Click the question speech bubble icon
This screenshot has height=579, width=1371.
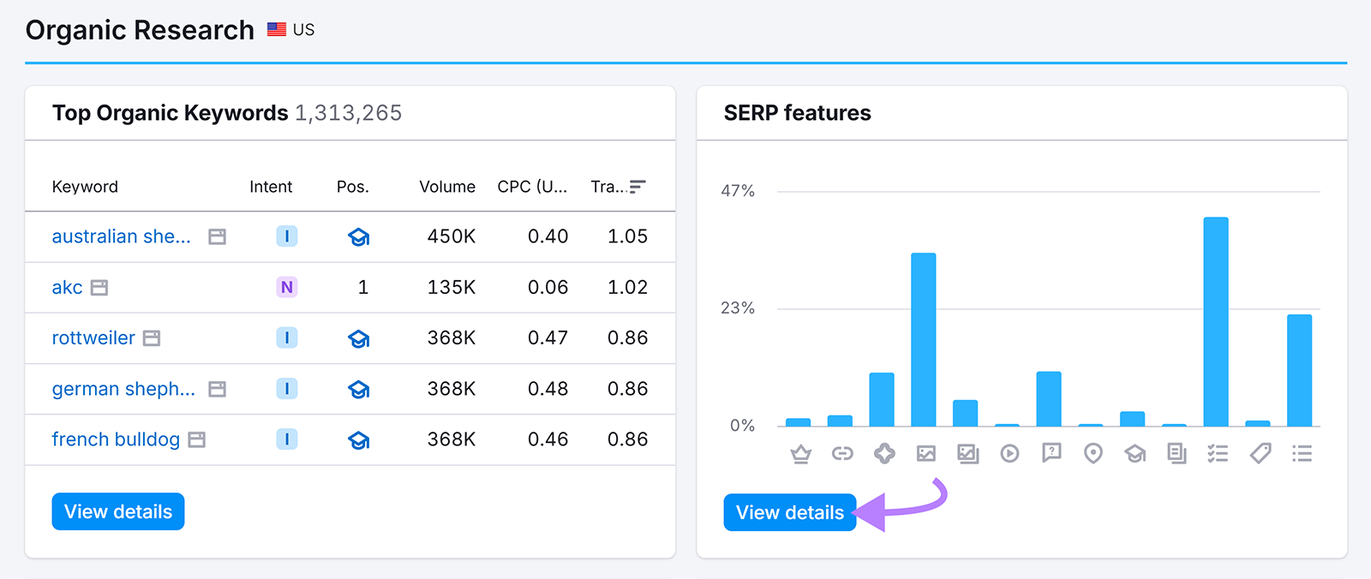coord(1051,453)
